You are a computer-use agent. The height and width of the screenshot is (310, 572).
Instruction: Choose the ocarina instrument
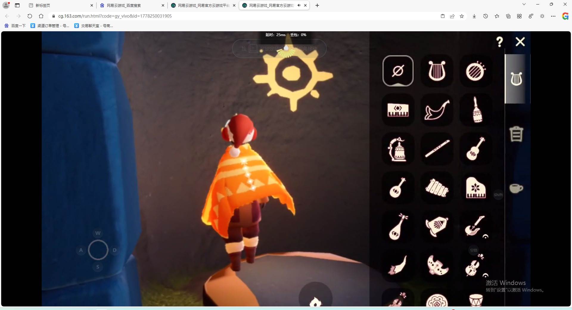tap(437, 265)
